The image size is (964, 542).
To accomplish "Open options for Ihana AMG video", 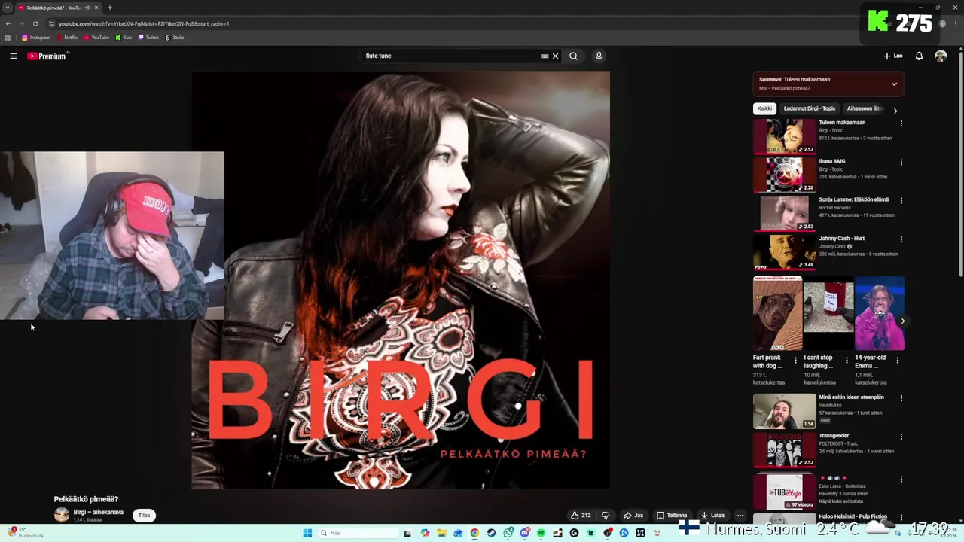I will click(x=901, y=162).
